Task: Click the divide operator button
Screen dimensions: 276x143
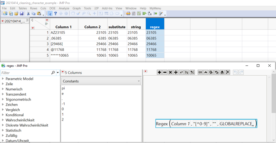Action: click(x=176, y=72)
